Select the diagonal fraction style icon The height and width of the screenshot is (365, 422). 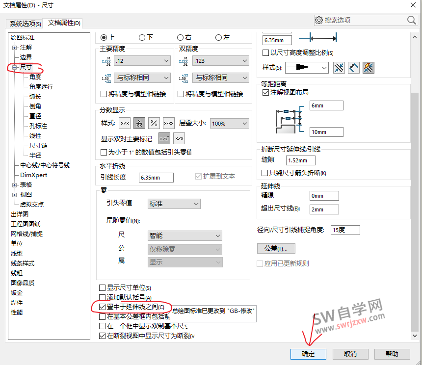154,123
